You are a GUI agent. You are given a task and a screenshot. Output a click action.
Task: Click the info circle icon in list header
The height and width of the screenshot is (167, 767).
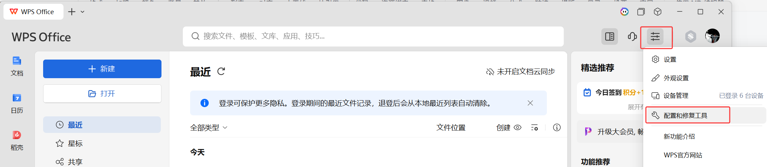[x=557, y=127]
